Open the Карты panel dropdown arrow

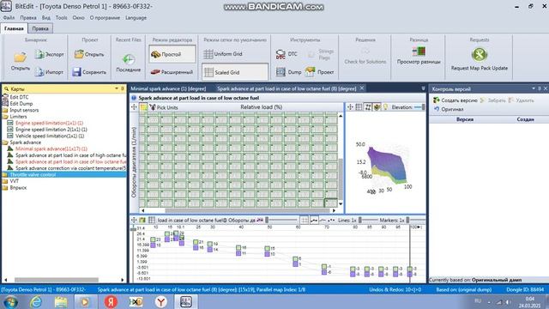(x=117, y=88)
